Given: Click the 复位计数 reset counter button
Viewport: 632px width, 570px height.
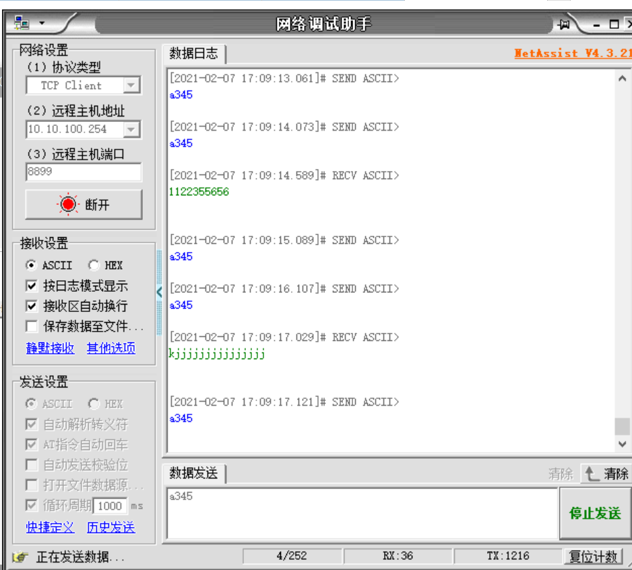Looking at the screenshot, I should point(593,557).
